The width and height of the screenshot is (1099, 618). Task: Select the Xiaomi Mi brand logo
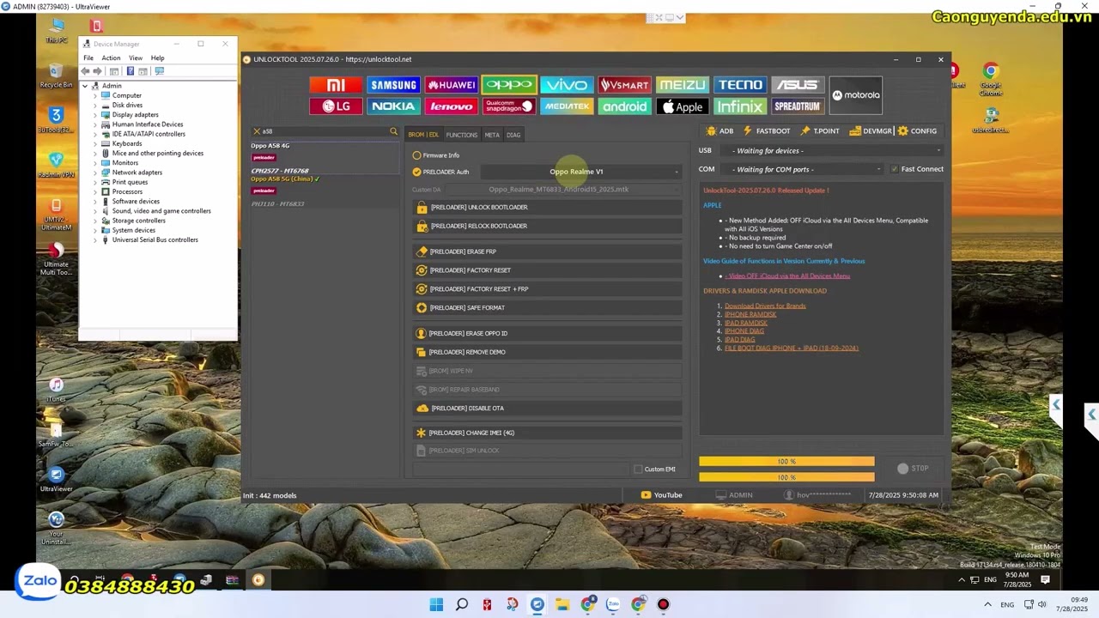(x=336, y=85)
